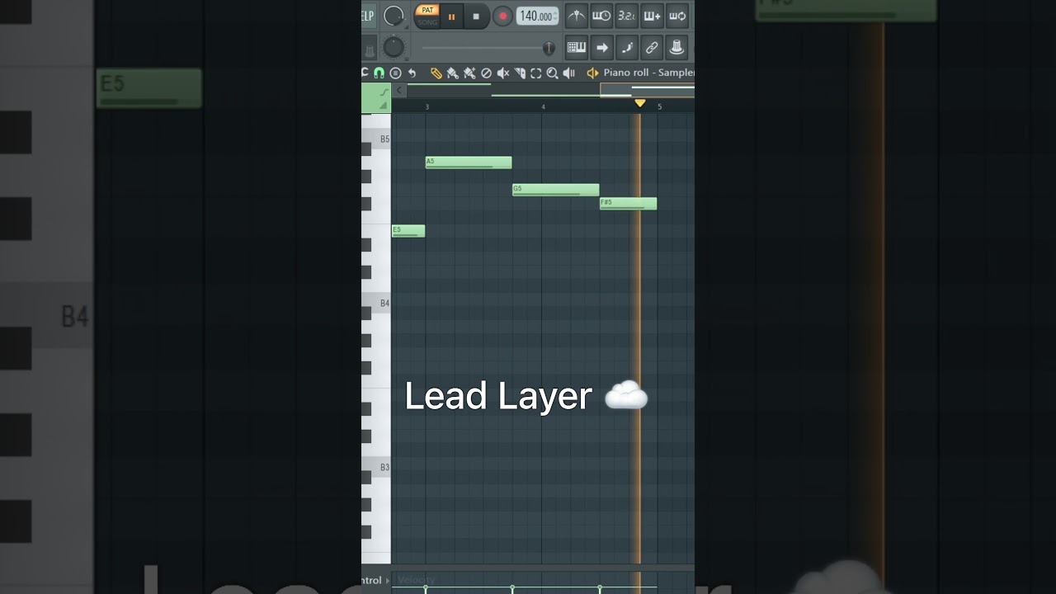Screen dimensions: 1056x594
Task: Toggle the green snap magnet icon
Action: coord(379,73)
